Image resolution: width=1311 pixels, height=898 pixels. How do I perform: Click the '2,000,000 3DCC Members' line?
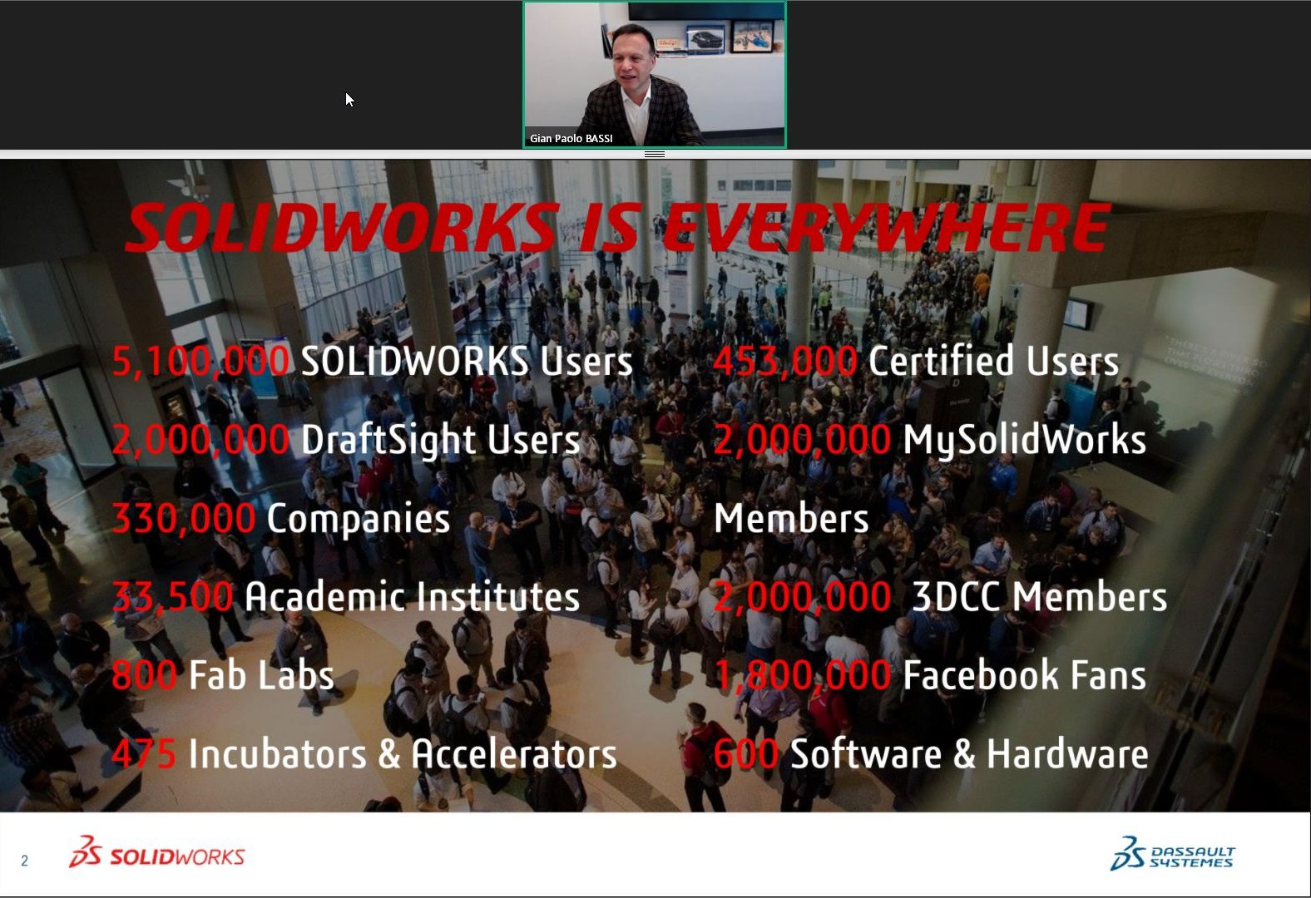pos(940,596)
